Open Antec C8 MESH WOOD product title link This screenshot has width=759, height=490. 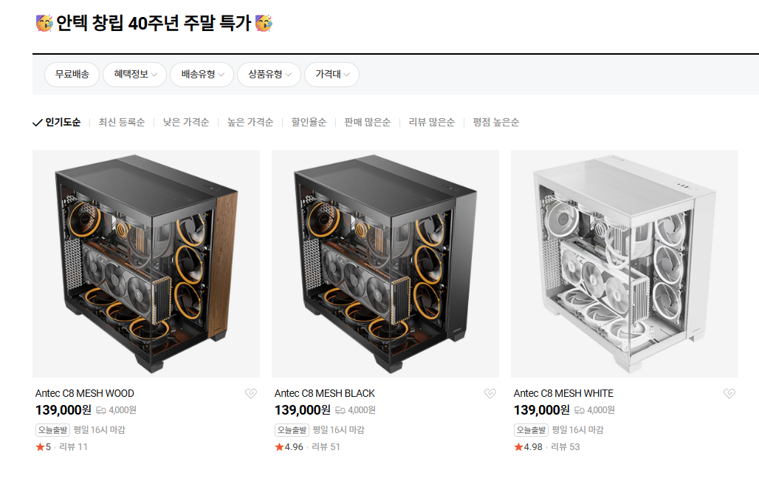(85, 393)
